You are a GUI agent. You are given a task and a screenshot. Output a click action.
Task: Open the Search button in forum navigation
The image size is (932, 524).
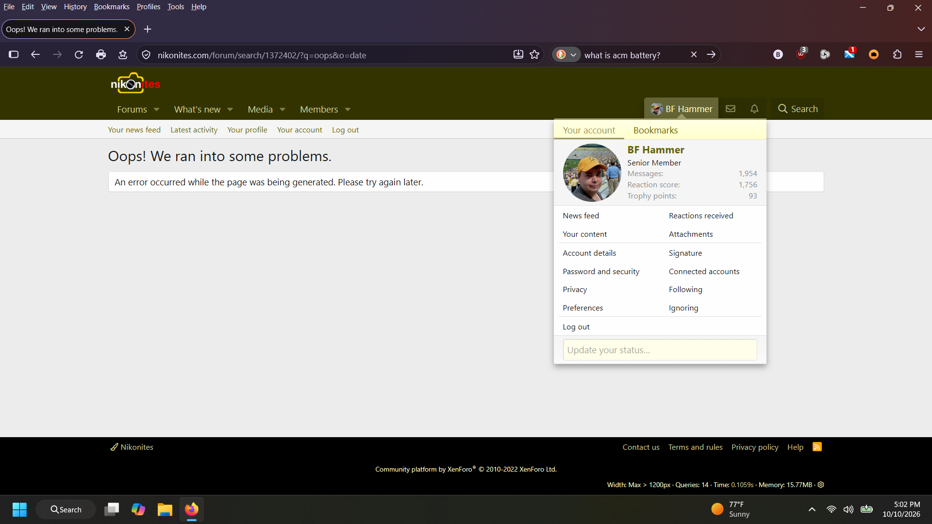798,109
